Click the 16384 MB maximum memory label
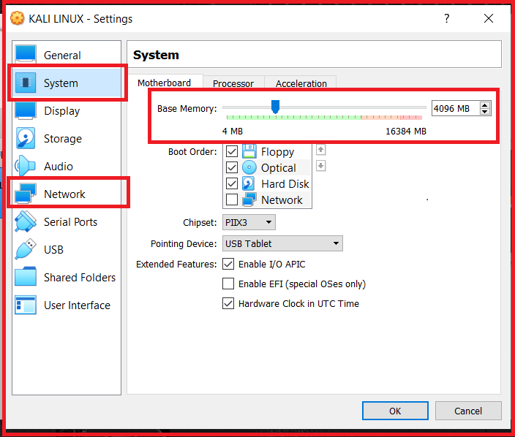The image size is (515, 437). (405, 132)
